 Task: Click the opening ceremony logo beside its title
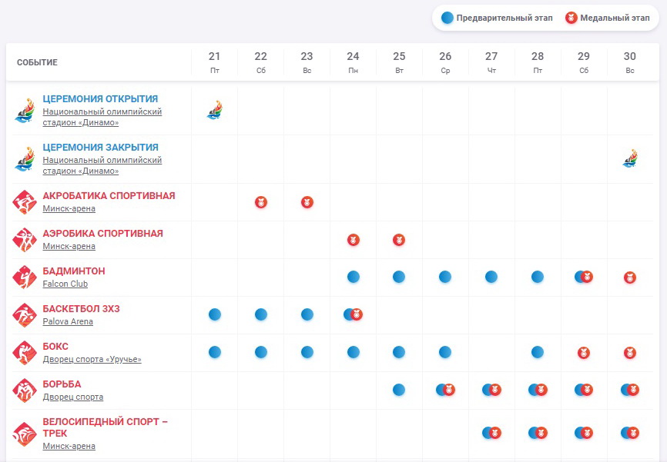click(25, 111)
